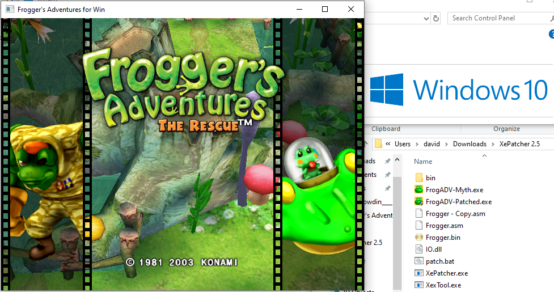Image resolution: width=554 pixels, height=292 pixels.
Task: Minimize the Frogger's Adventures window
Action: tap(299, 9)
